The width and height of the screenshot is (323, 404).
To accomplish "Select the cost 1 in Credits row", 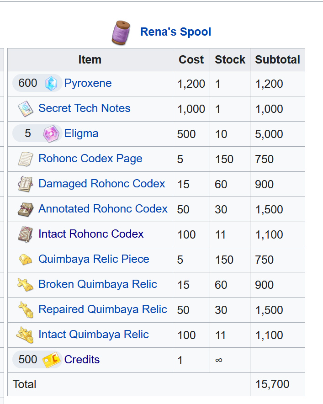I will [x=180, y=360].
